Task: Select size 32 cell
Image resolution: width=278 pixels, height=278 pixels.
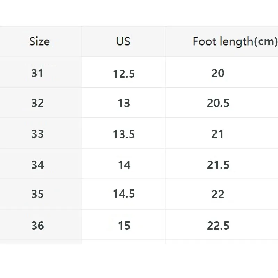Action: pos(38,103)
